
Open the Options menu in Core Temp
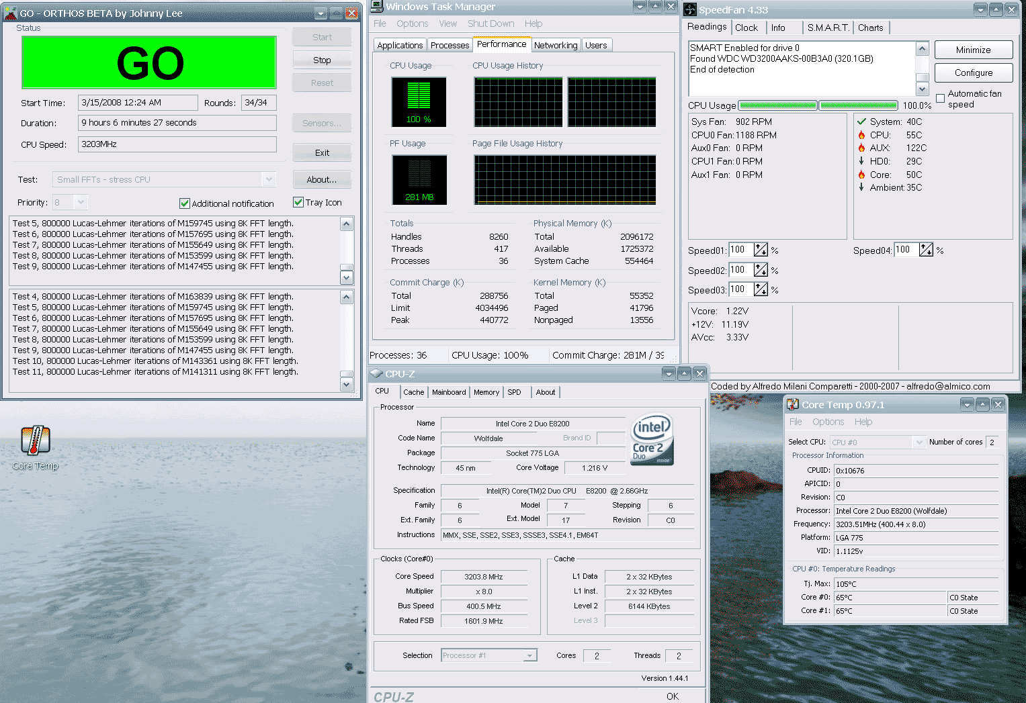tap(828, 422)
